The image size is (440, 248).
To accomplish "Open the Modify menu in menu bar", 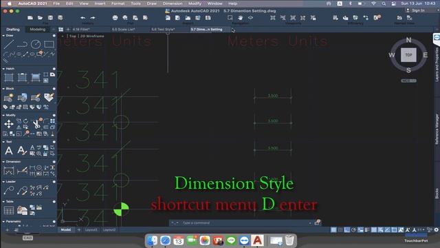I will pyautogui.click(x=195, y=3).
